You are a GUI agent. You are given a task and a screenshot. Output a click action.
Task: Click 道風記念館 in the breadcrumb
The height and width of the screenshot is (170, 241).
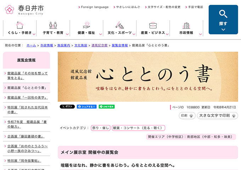click(x=100, y=45)
